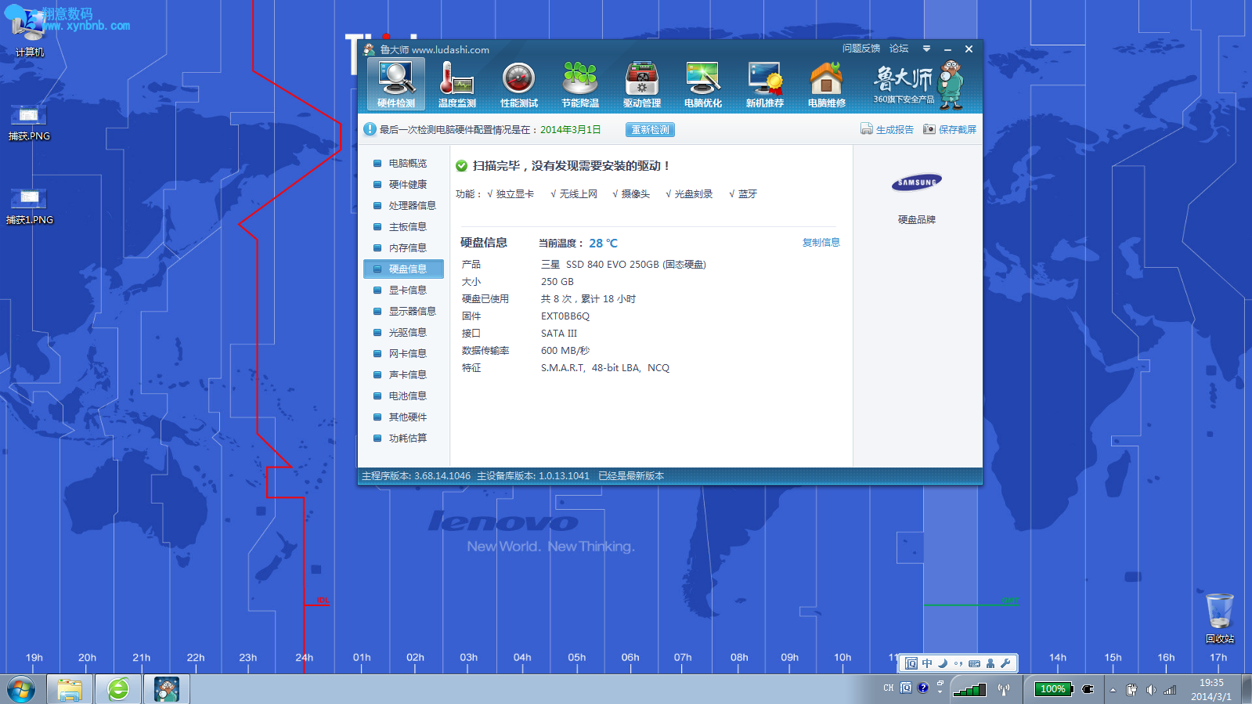Viewport: 1252px width, 704px height.
Task: Select 声卡信息 in the sidebar
Action: click(x=404, y=374)
